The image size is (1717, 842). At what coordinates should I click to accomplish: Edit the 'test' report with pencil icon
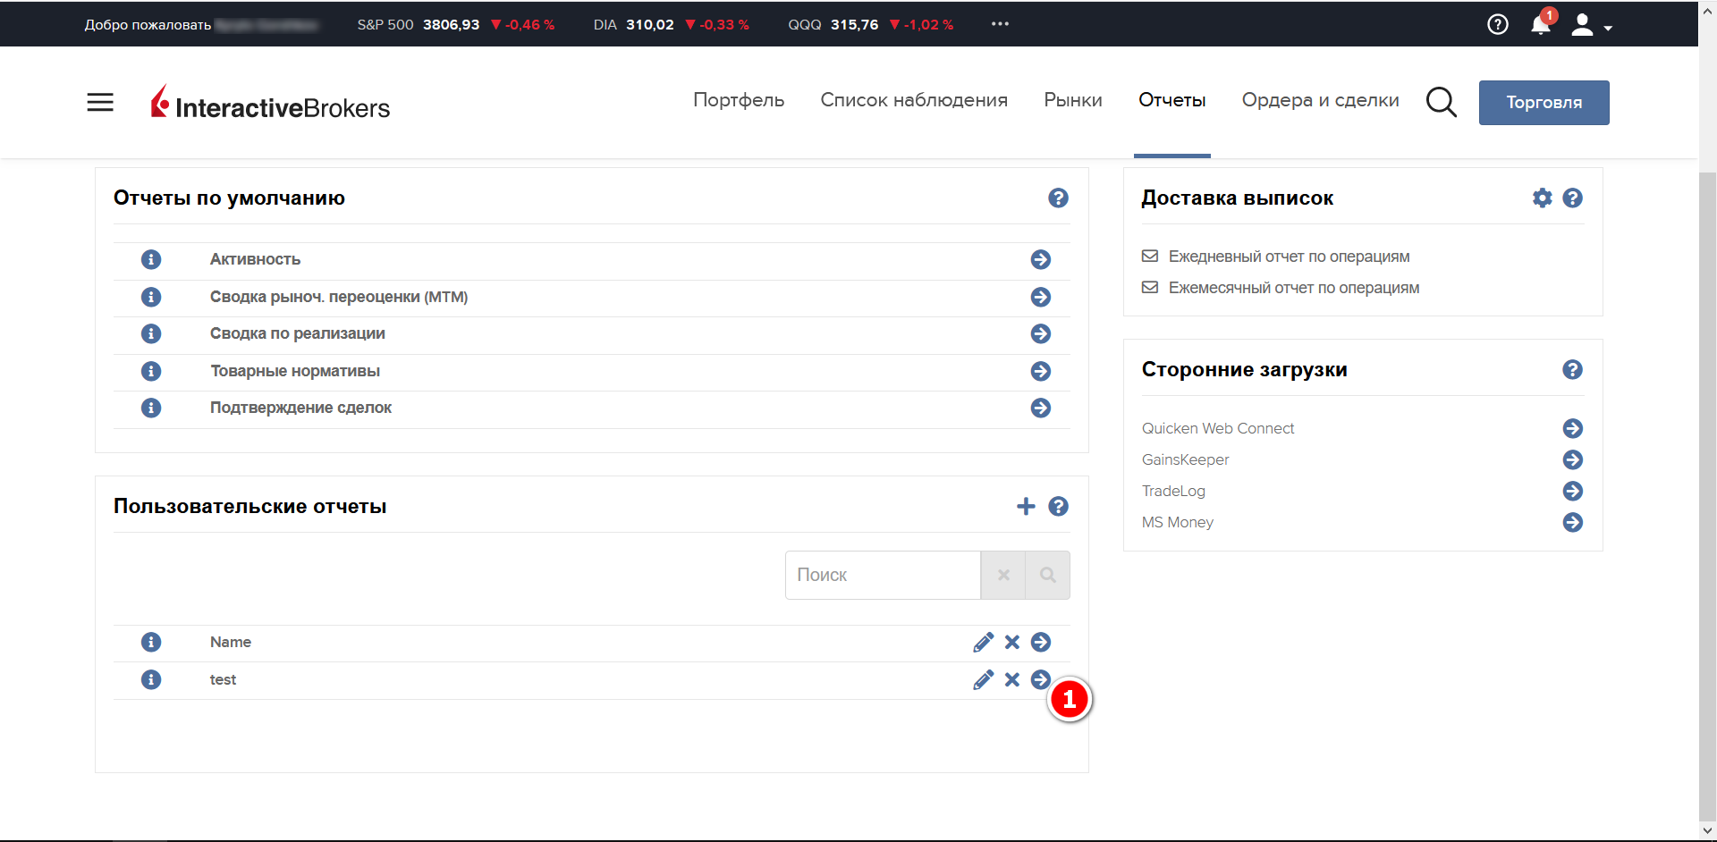[x=983, y=680]
